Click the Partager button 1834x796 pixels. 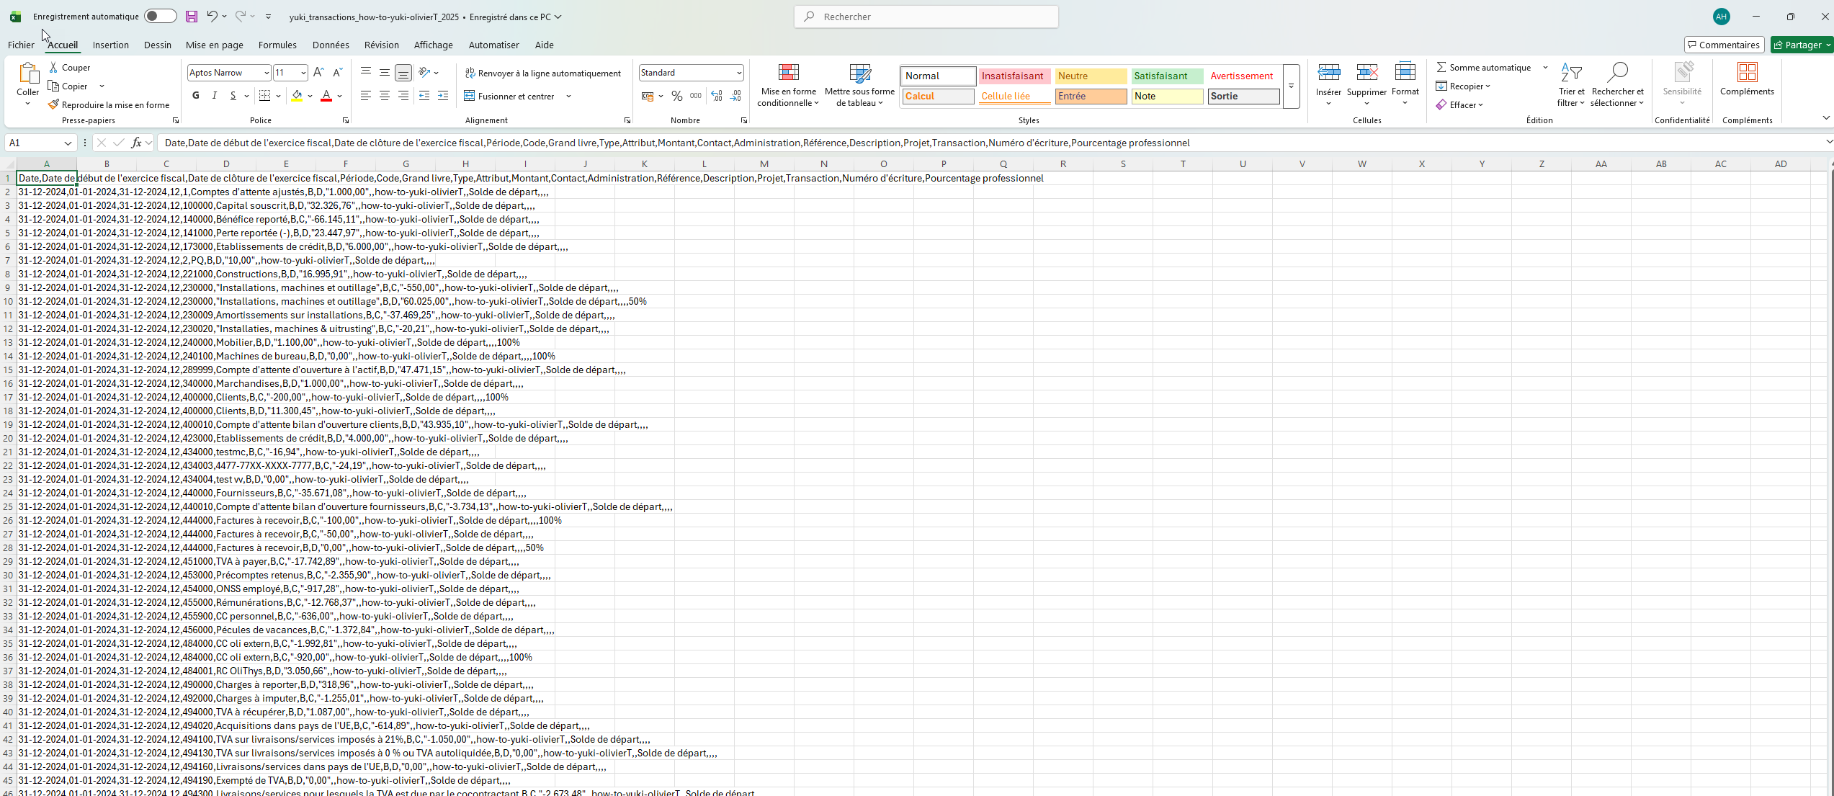[1801, 45]
